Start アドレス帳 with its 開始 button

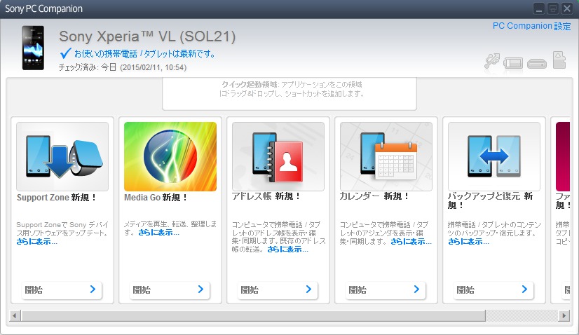[278, 290]
